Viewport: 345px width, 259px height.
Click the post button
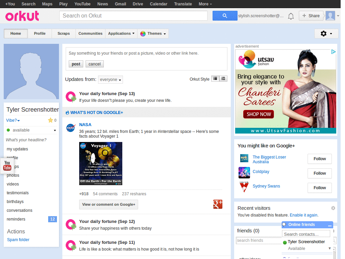click(x=76, y=64)
